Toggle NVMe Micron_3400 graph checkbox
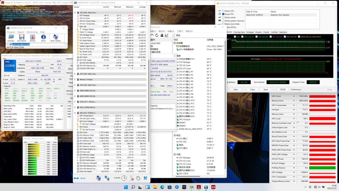The height and width of the screenshot is (191, 339). coord(299,37)
